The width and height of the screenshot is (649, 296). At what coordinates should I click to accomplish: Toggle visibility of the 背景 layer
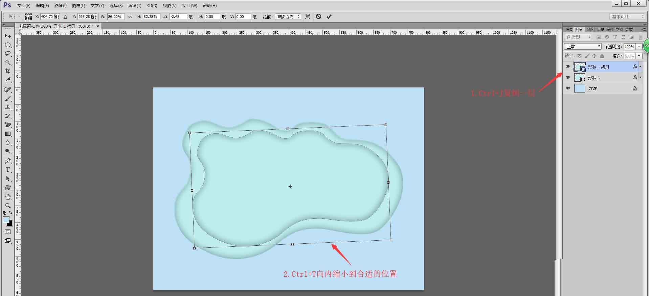click(x=568, y=88)
